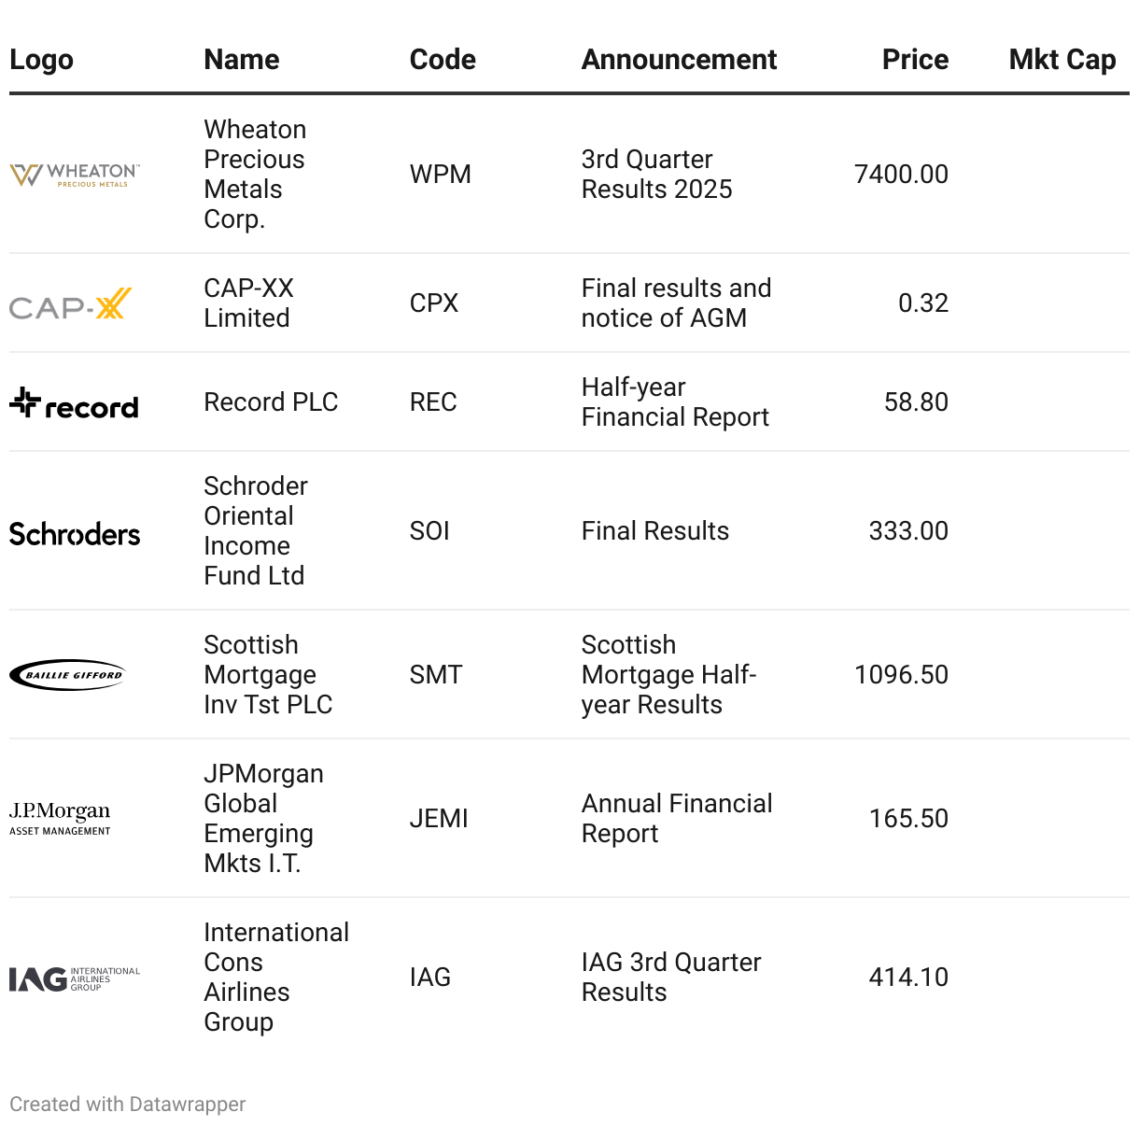
Task: Click the Record PLC logo
Action: (74, 403)
